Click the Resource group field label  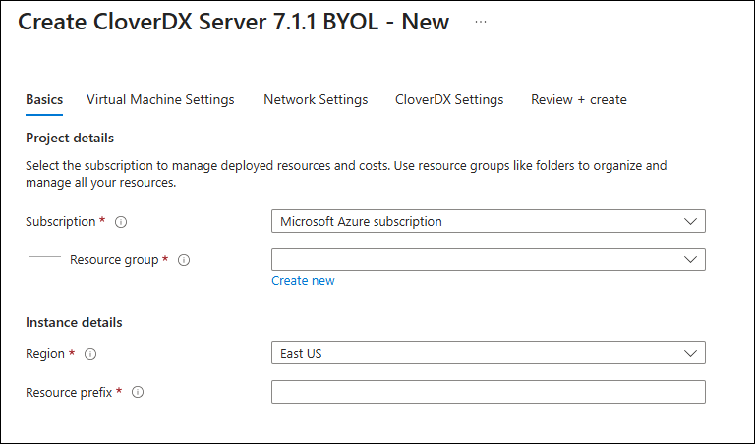pyautogui.click(x=114, y=260)
